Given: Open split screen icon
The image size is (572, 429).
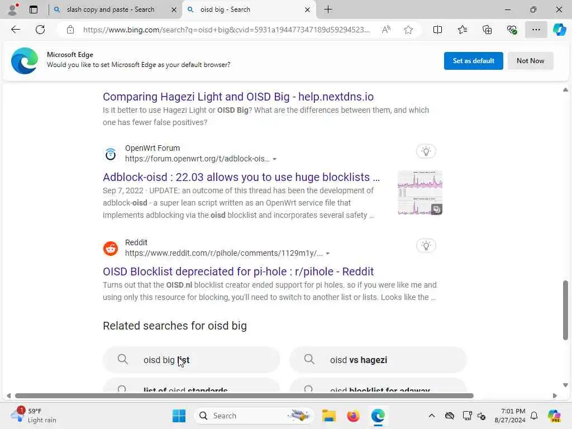Looking at the screenshot, I should [x=437, y=30].
